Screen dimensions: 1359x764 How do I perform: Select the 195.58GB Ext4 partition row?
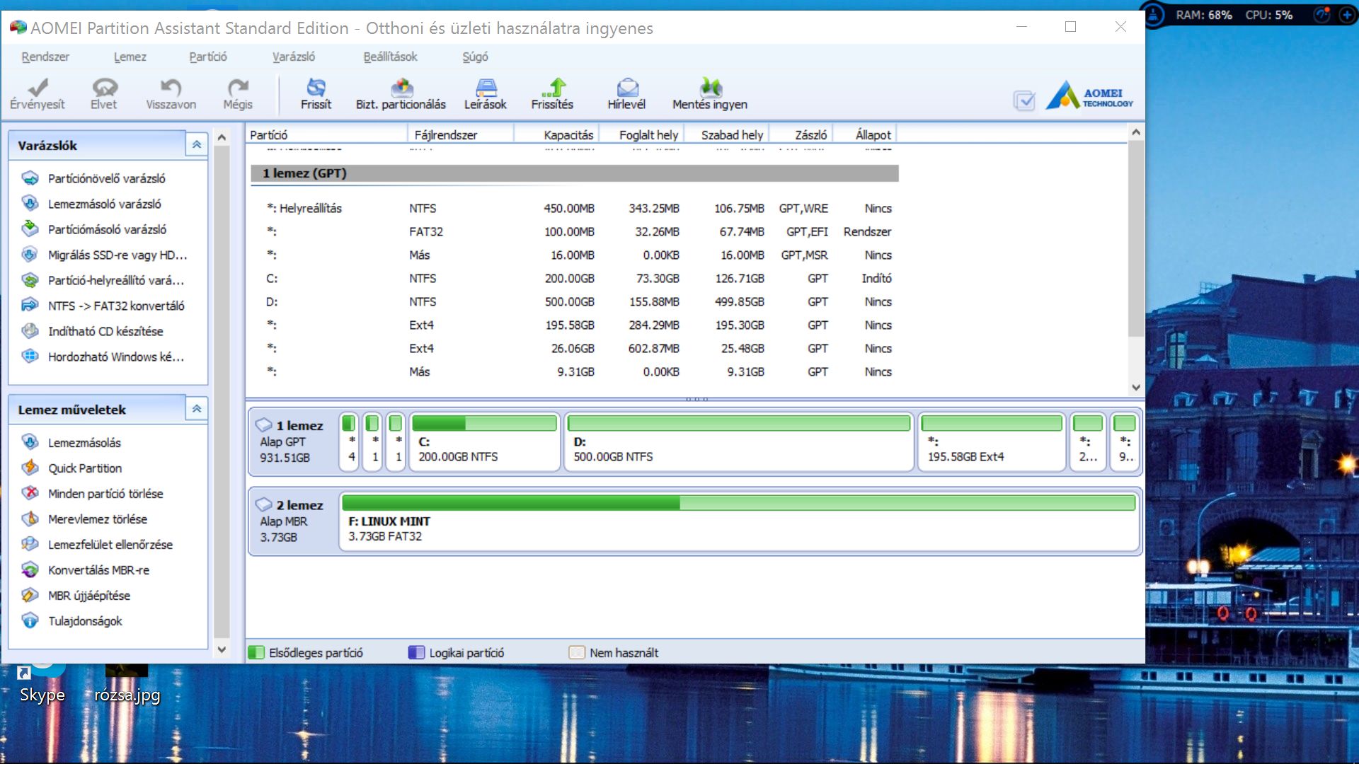(x=575, y=325)
